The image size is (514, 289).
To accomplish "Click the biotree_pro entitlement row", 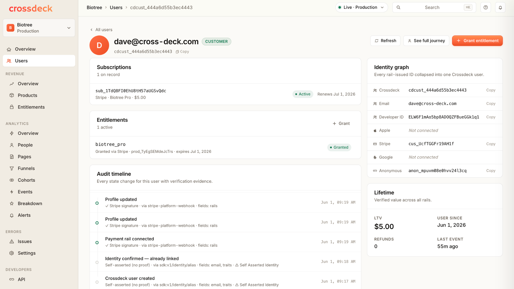I will (x=225, y=148).
